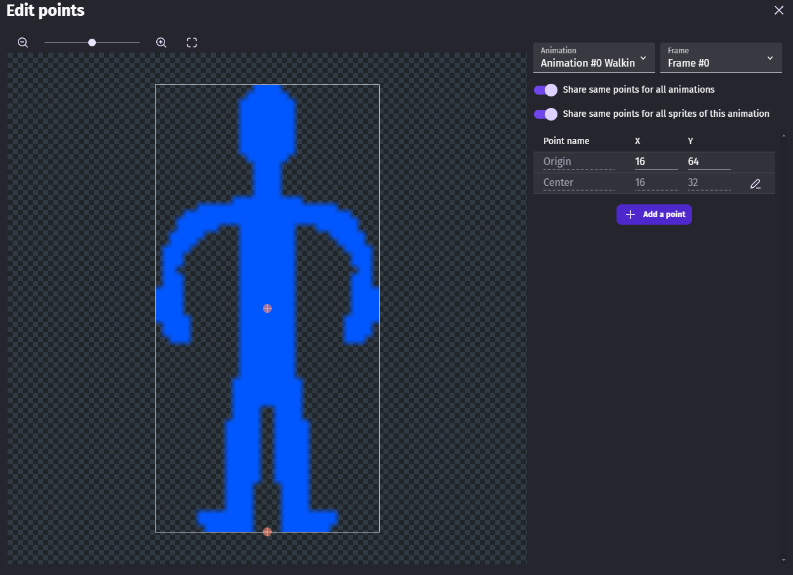Click the fit-to-screen zoom icon
793x575 pixels.
pyautogui.click(x=192, y=43)
